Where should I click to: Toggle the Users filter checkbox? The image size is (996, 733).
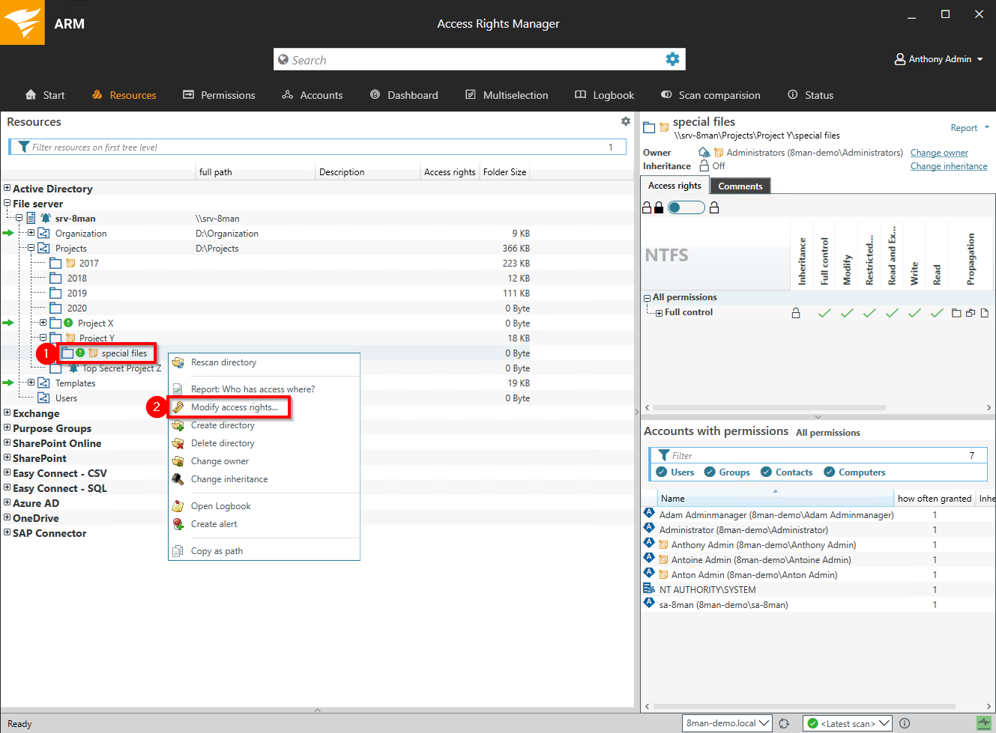[662, 472]
